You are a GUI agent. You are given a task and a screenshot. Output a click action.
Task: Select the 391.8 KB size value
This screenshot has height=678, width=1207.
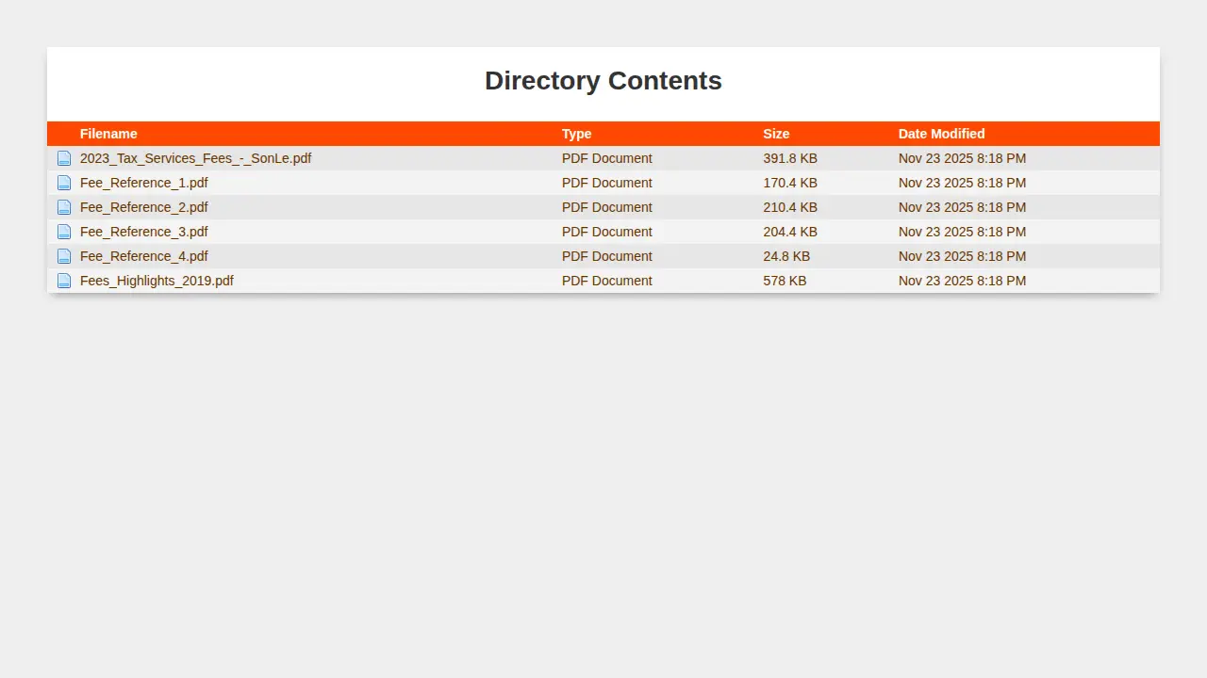point(790,158)
